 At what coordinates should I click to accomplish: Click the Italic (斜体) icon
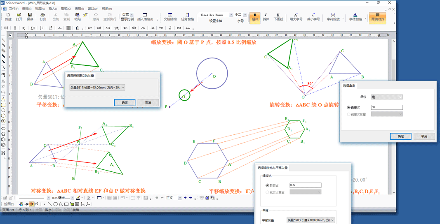pos(266,16)
